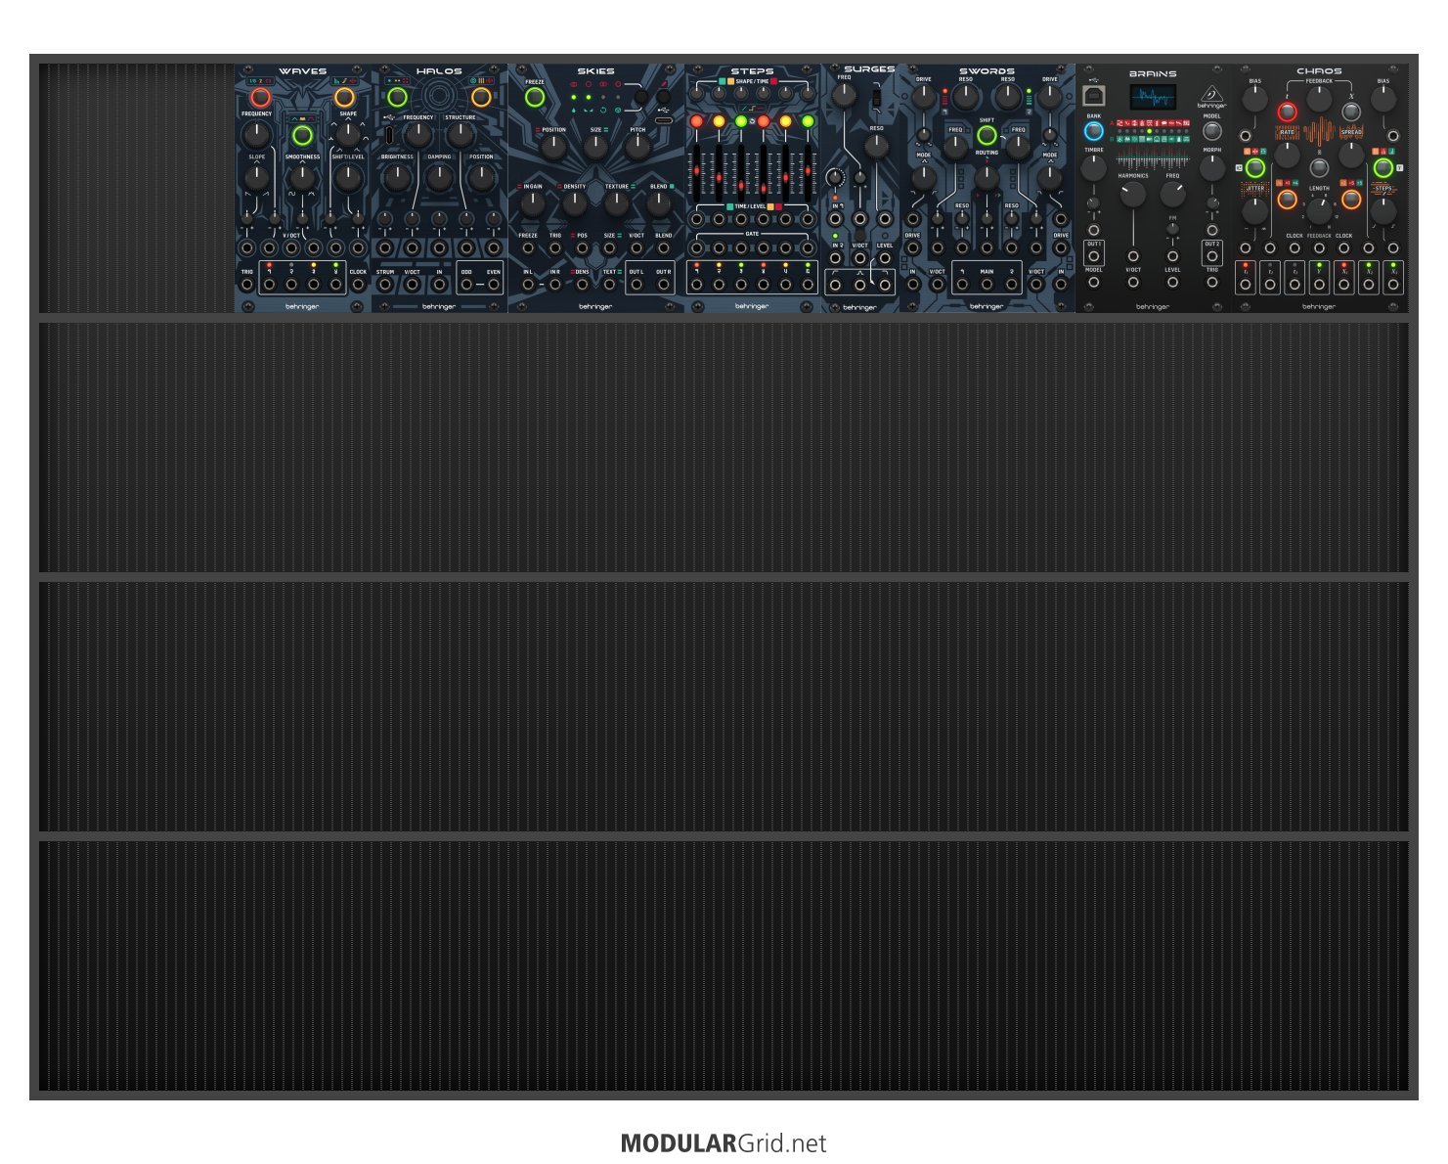Toggle the green-ringed button on Halos

[x=397, y=98]
